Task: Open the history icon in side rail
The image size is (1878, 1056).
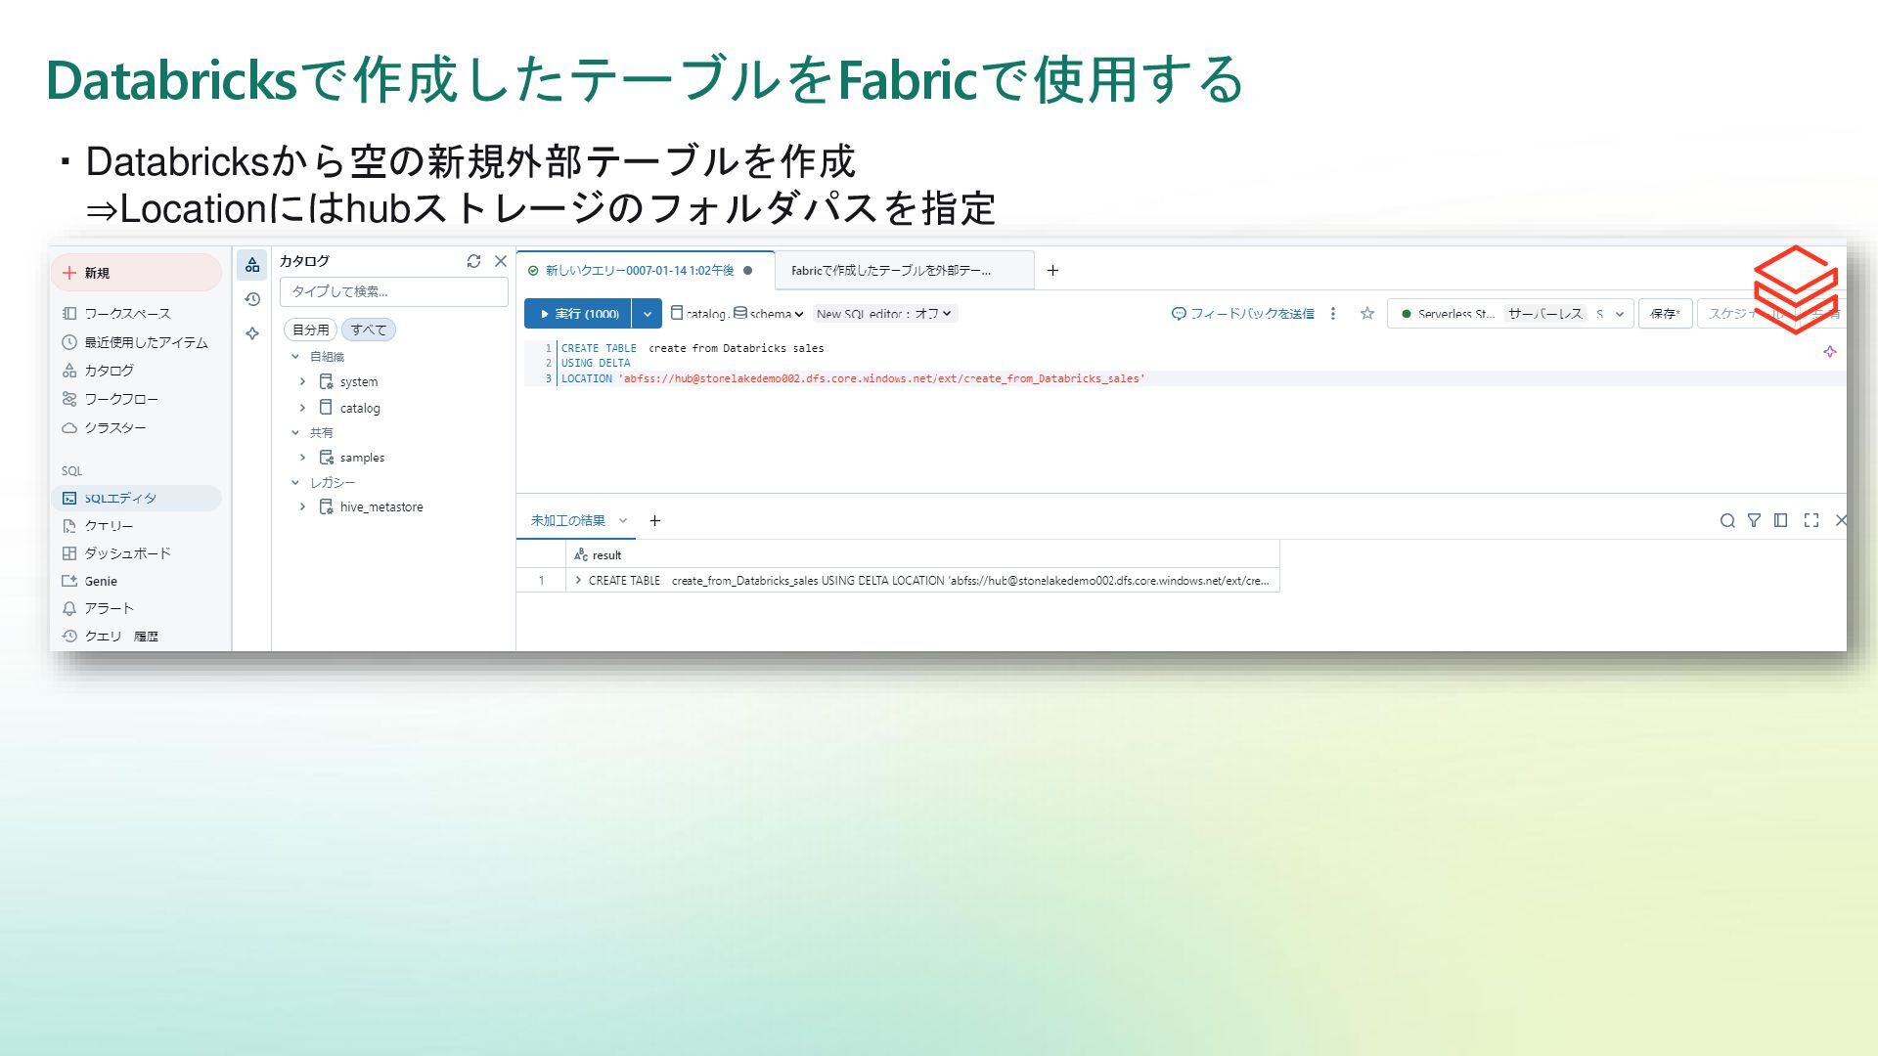Action: click(x=252, y=299)
